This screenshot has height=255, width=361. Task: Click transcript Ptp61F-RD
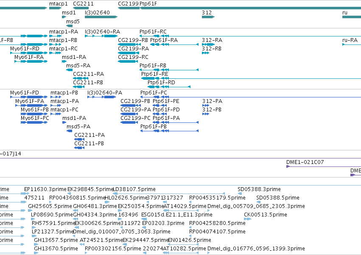[x=161, y=83]
